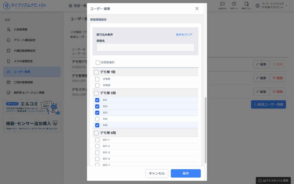This screenshot has height=184, width=294.
Task: Open the お知らせ notifications icon
Action: pos(222,6)
